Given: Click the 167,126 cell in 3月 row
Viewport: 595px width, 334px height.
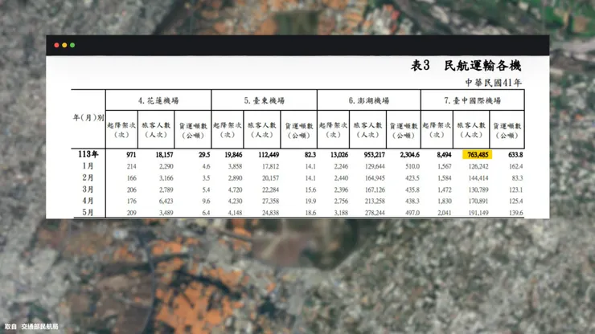Looking at the screenshot, I should (x=375, y=190).
